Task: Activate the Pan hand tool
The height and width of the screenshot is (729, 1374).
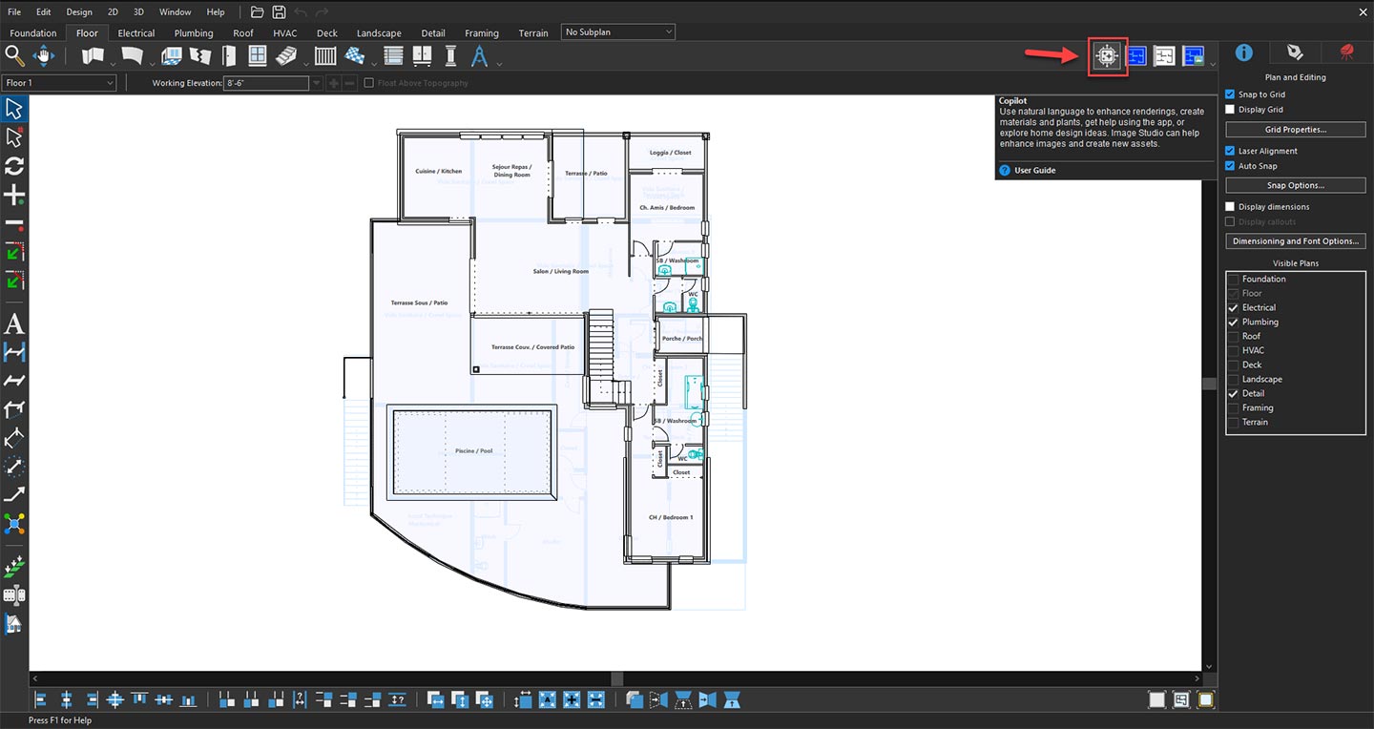Action: (45, 56)
